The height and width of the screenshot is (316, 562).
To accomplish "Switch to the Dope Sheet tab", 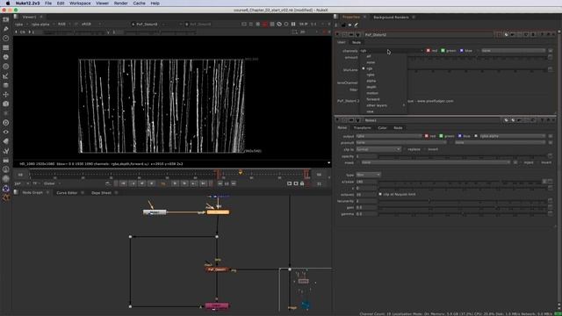I will (101, 193).
